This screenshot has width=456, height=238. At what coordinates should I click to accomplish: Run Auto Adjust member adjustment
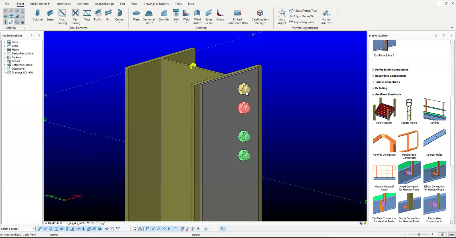(282, 17)
